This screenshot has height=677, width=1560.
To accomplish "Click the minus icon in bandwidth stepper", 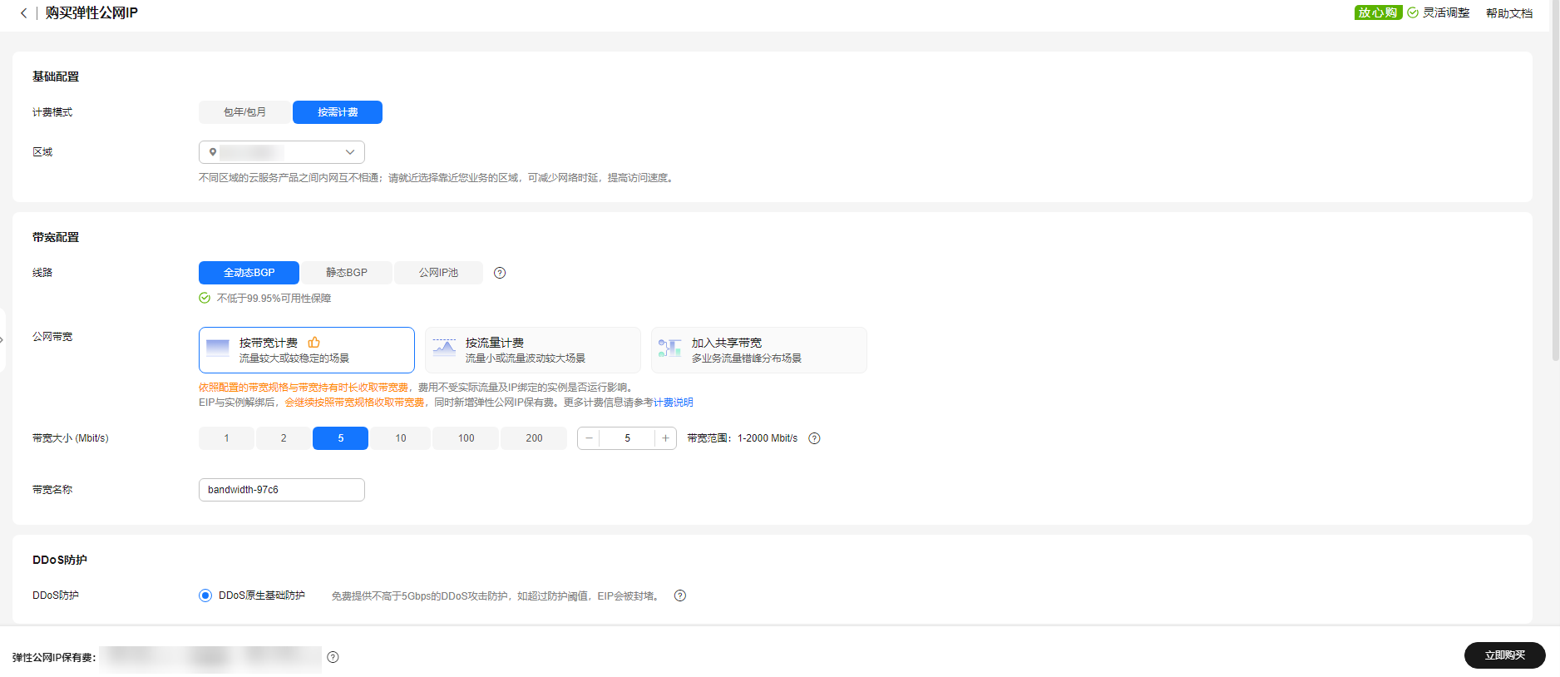I will point(589,438).
